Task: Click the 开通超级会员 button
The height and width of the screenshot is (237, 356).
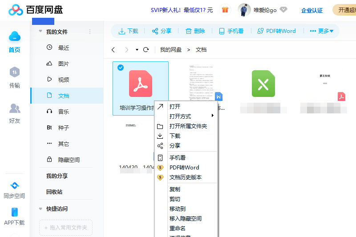Action: 344,10
